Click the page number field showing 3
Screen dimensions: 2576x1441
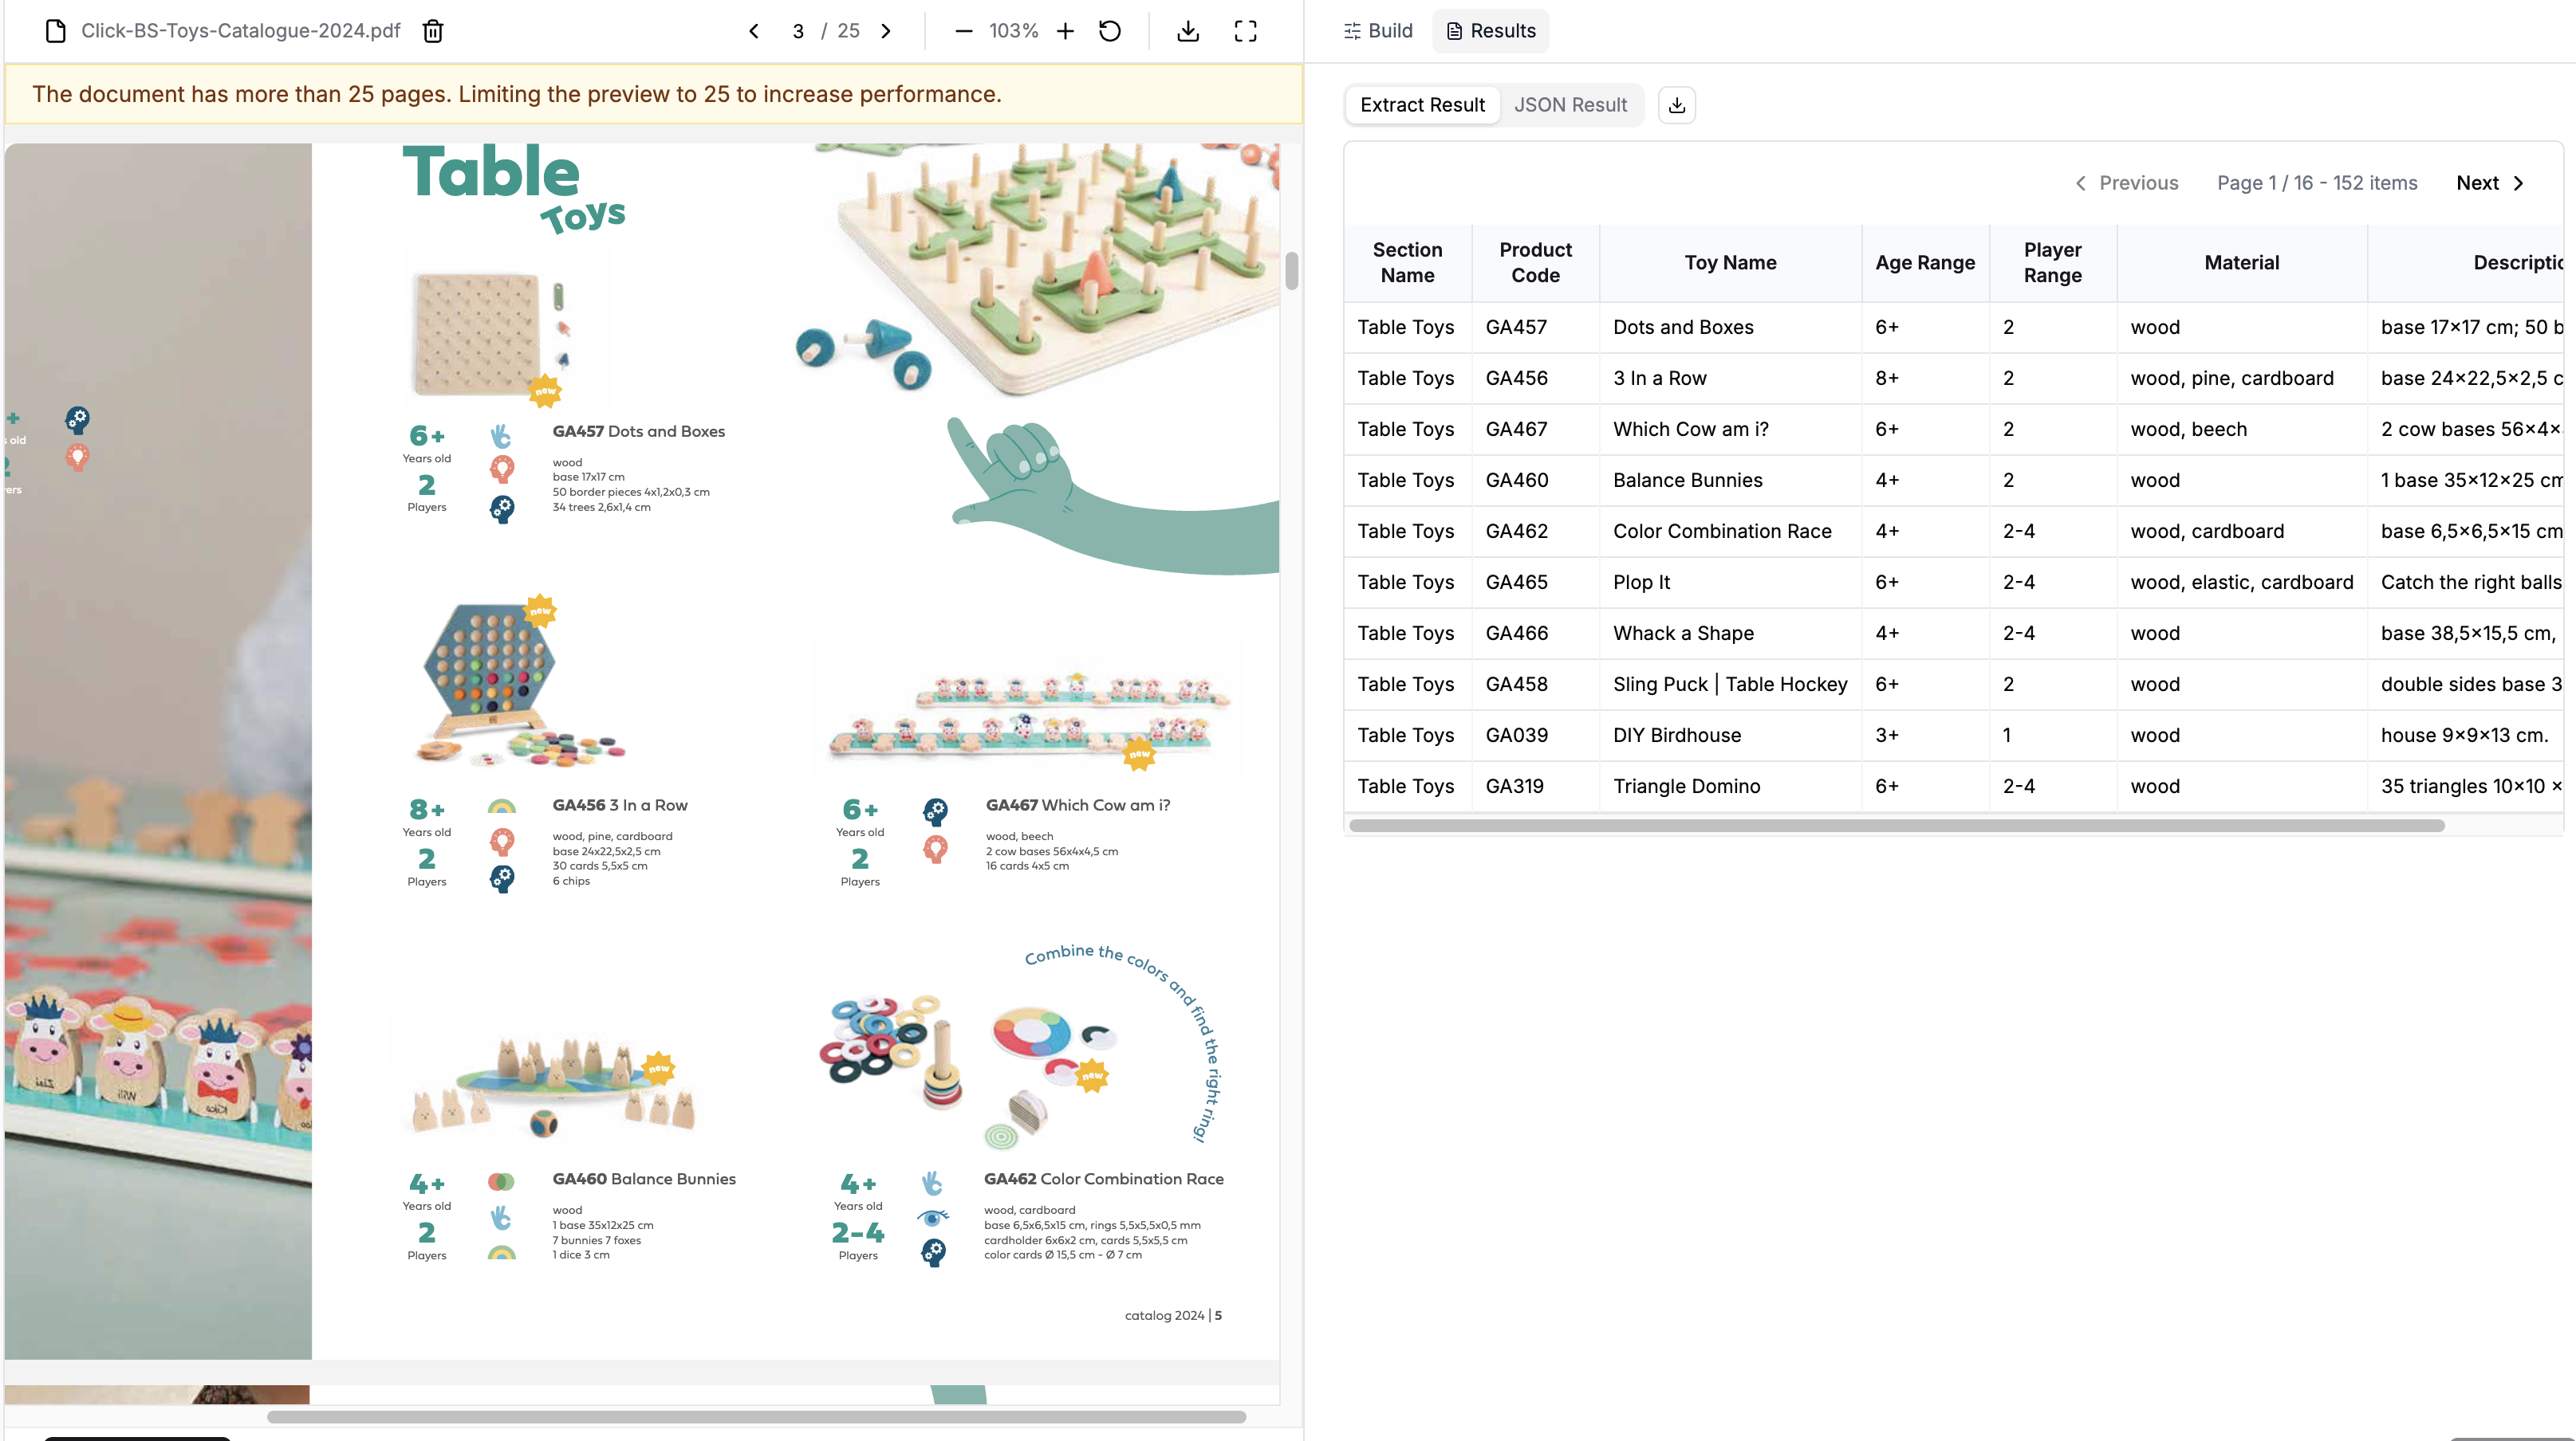tap(798, 31)
